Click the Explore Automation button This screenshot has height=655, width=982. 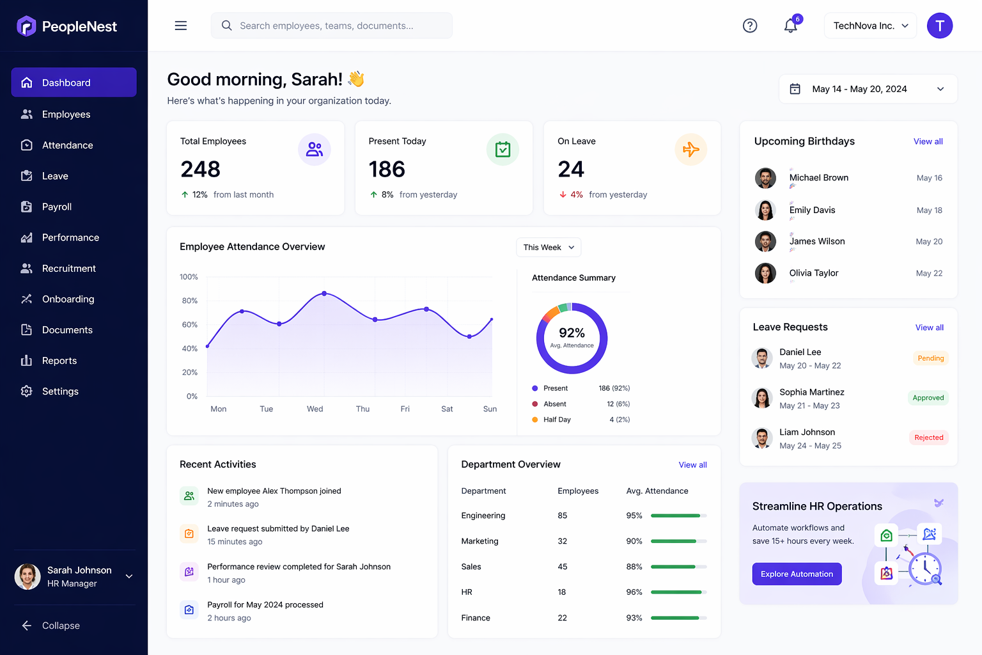pyautogui.click(x=797, y=574)
